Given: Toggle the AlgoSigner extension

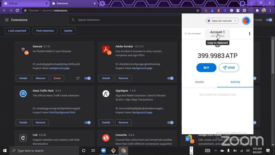Looking at the screenshot, I should point(170,122).
